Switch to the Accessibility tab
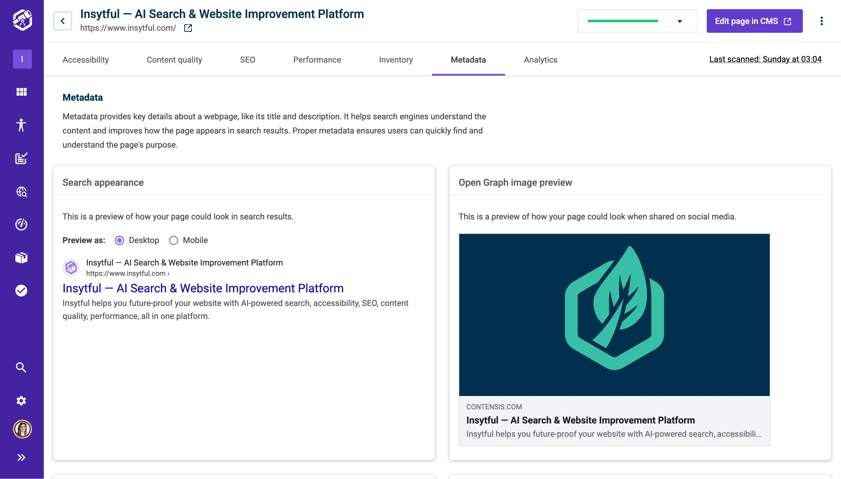 click(x=86, y=60)
